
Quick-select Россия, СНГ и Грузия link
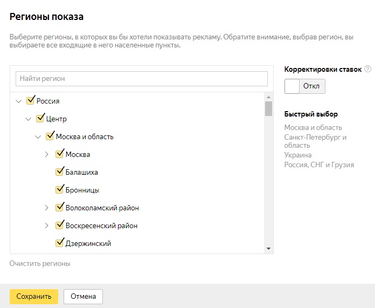coord(319,165)
